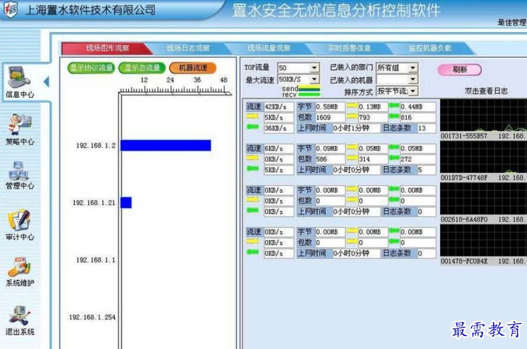527x349 pixels.
Task: Click the green receive arrow beside 5KB/s
Action: point(253,169)
